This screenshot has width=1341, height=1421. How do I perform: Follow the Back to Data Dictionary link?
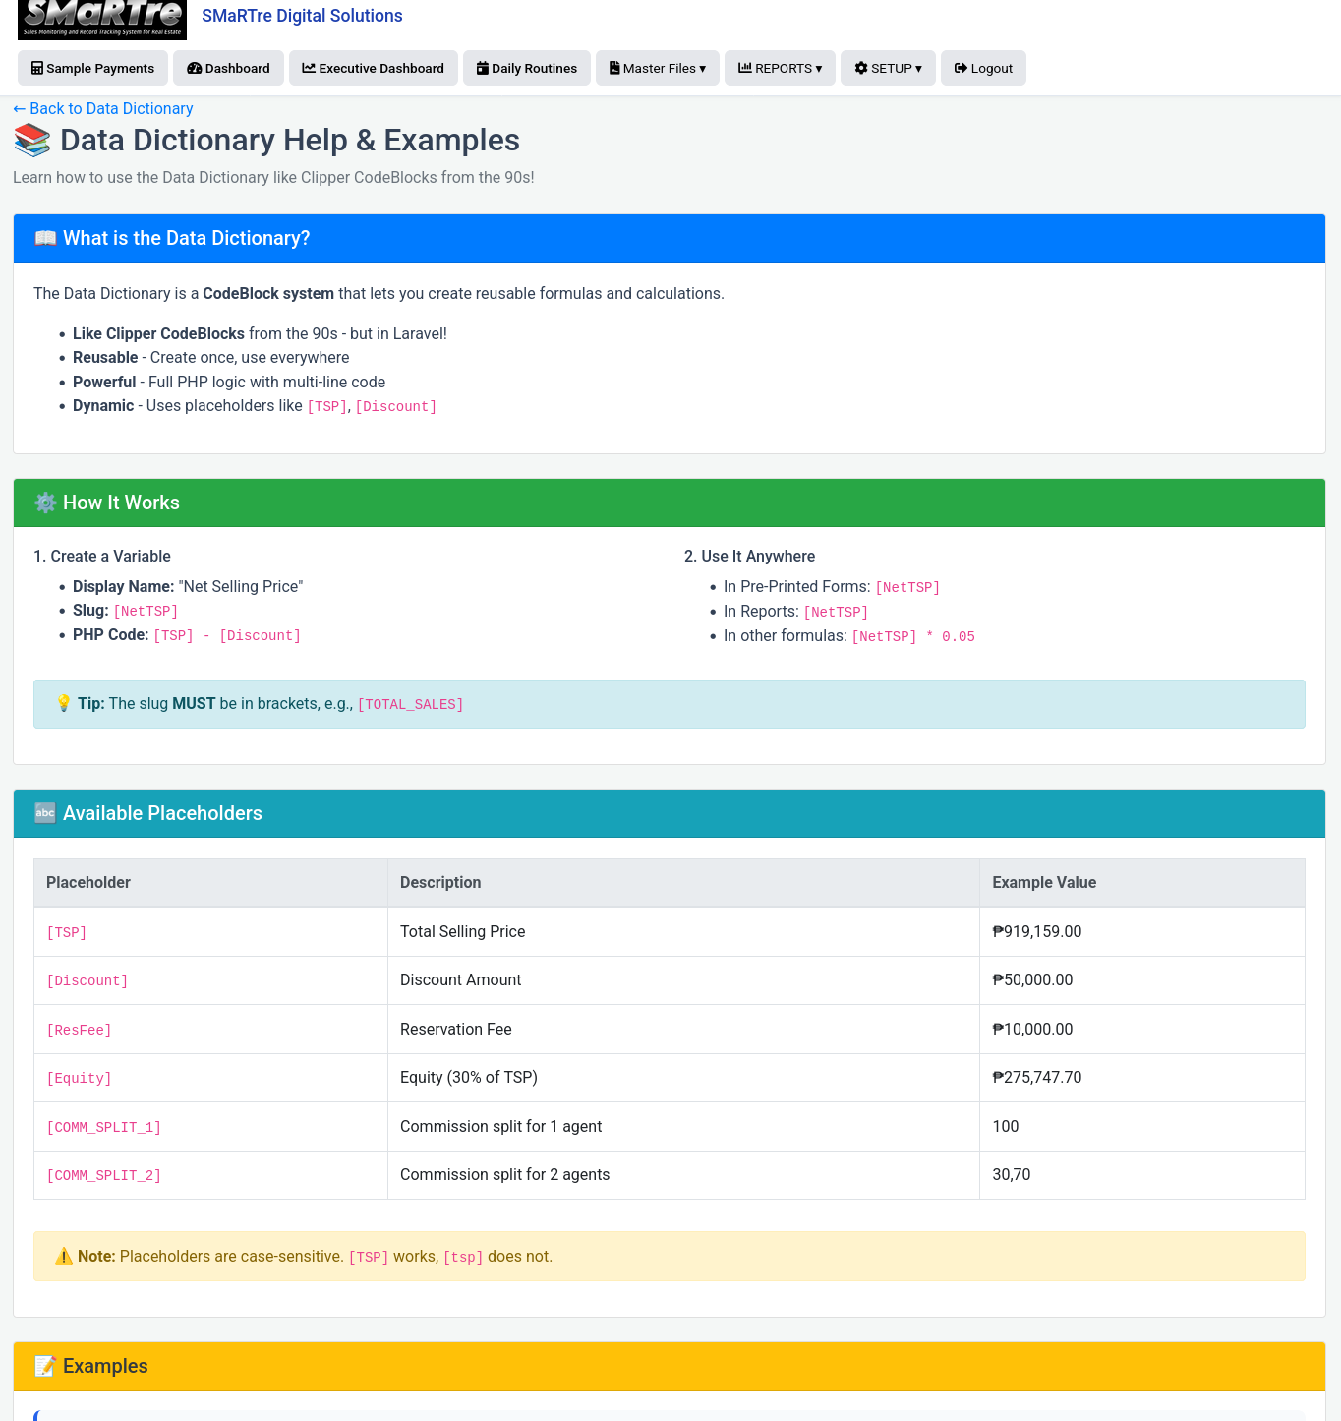pyautogui.click(x=103, y=108)
